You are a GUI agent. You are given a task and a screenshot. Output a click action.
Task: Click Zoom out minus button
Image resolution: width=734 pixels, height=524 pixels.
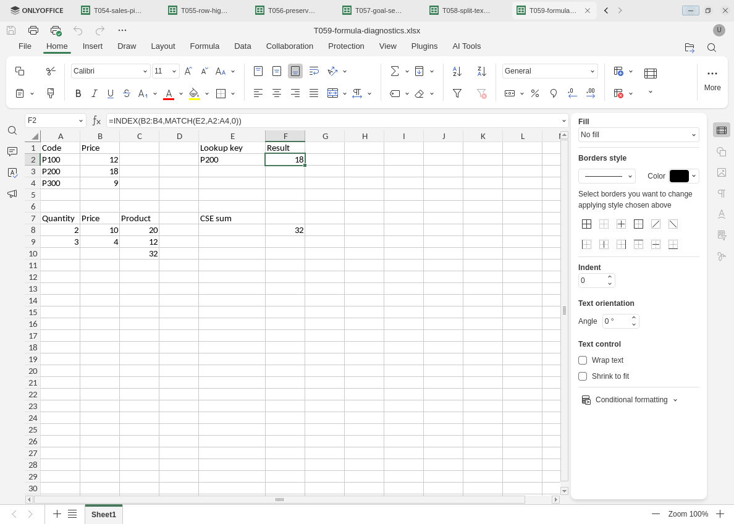pos(656,514)
